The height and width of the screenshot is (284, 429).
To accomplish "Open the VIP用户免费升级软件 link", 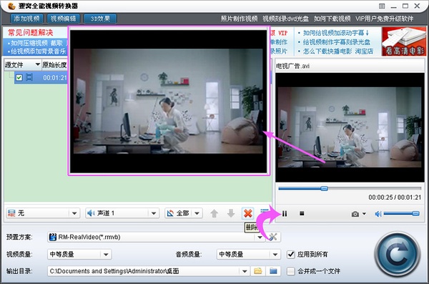I will click(x=384, y=19).
